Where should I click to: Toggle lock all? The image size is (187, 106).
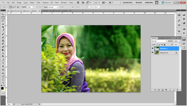coord(165,45)
